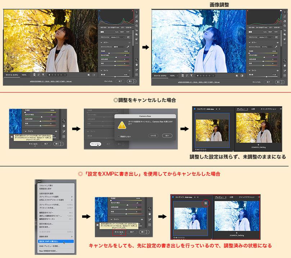This screenshot has height=258, width=291.
Task: Open the カスタム white balance dropdown in the blue window
Action: (267, 47)
